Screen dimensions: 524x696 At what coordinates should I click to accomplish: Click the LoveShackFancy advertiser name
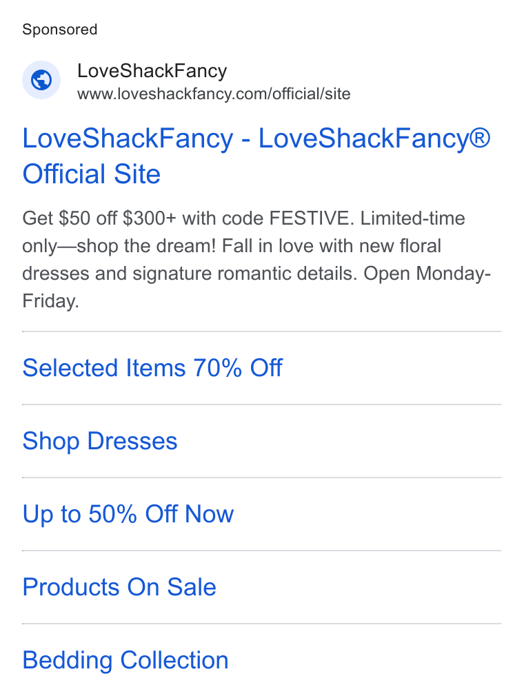click(152, 71)
